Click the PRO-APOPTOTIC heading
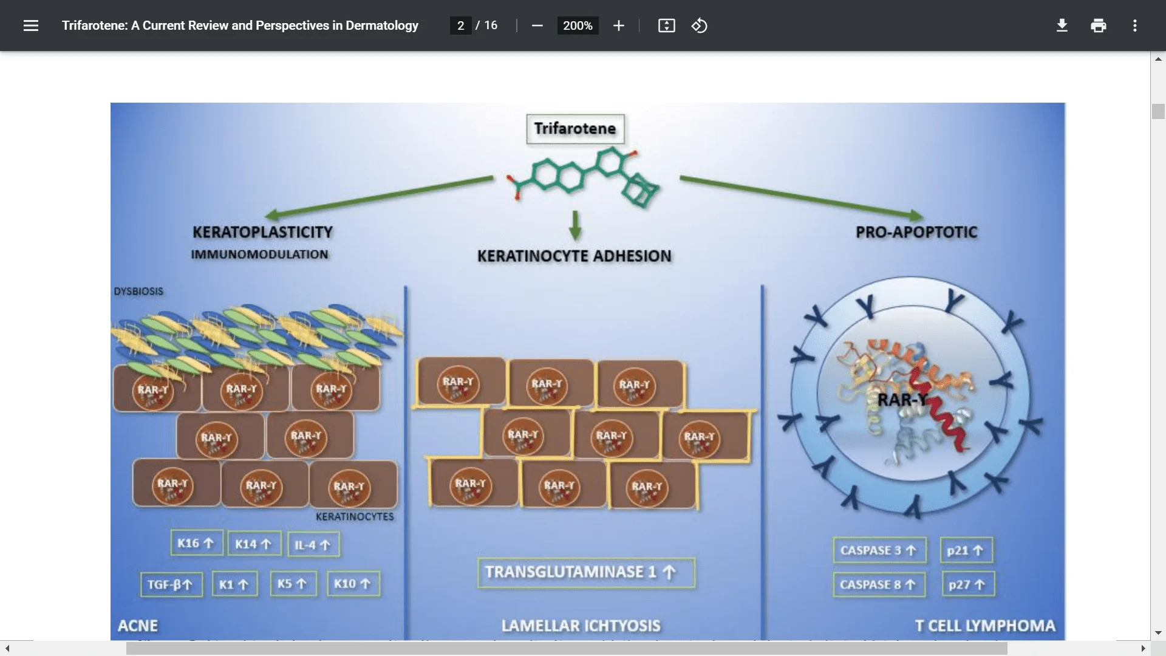Image resolution: width=1166 pixels, height=656 pixels. 916,232
